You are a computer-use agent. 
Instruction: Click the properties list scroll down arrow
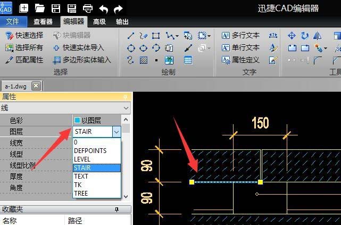click(x=126, y=196)
